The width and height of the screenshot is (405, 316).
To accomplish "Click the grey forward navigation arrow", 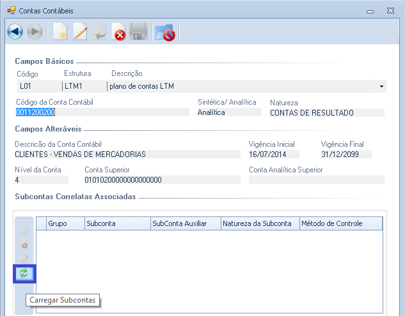I will pos(34,31).
